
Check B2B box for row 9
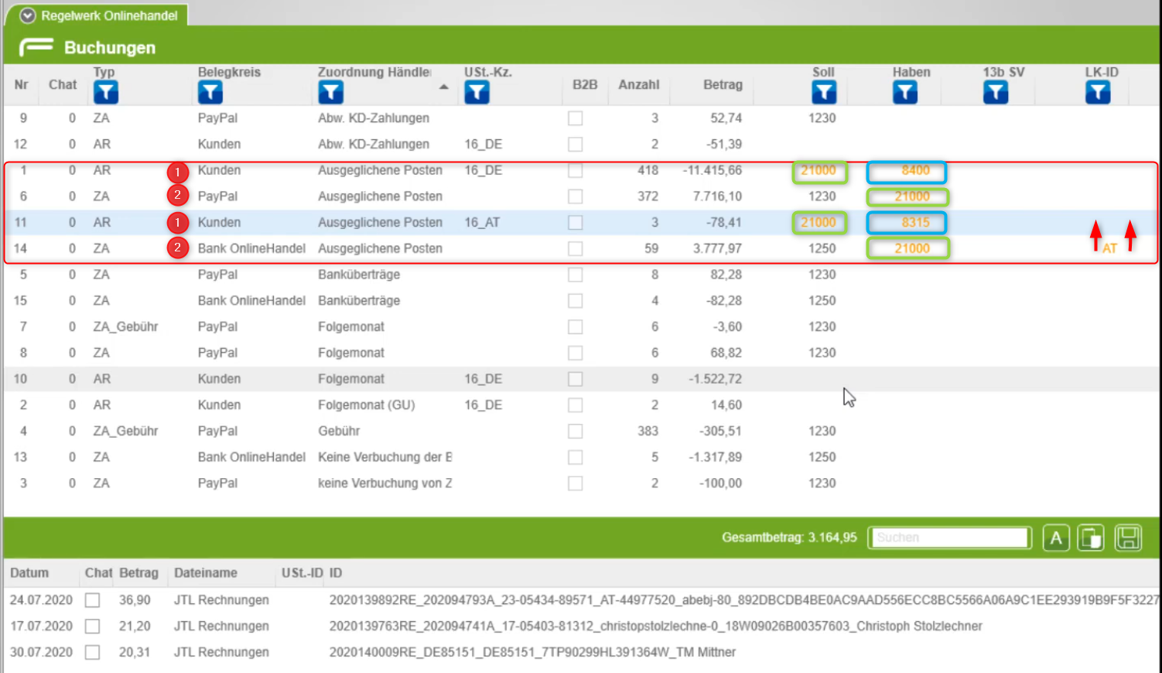(x=575, y=118)
